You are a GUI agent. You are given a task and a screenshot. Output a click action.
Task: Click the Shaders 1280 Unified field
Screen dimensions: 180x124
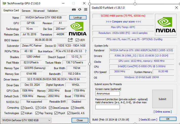(x=33, y=57)
